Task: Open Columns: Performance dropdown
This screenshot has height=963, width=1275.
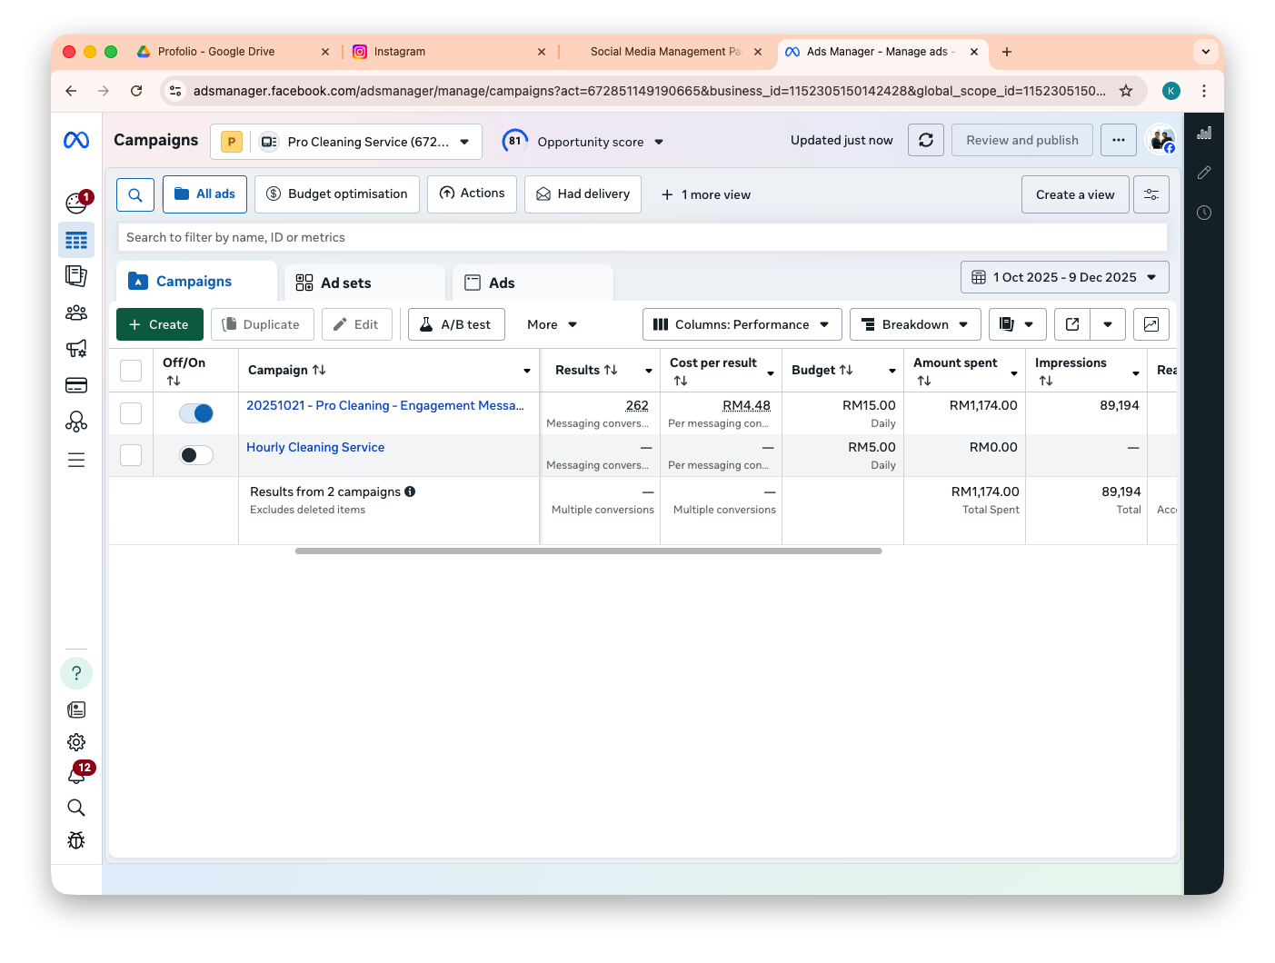Action: (742, 324)
